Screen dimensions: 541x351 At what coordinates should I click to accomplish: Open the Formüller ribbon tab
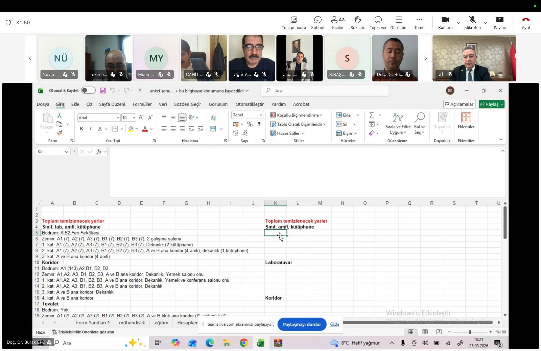pyautogui.click(x=142, y=104)
